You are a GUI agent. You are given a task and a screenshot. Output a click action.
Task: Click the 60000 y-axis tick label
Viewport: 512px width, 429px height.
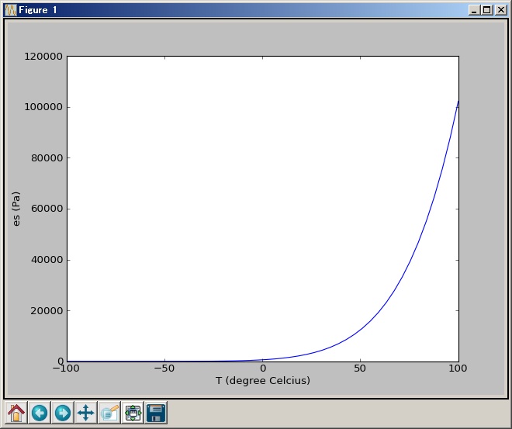(x=46, y=209)
